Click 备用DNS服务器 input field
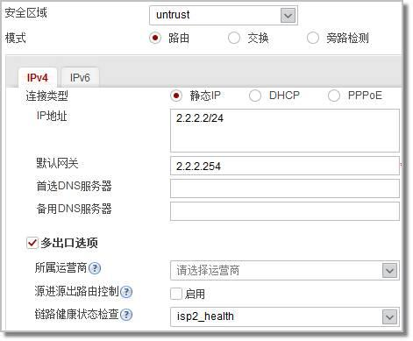 (x=285, y=211)
